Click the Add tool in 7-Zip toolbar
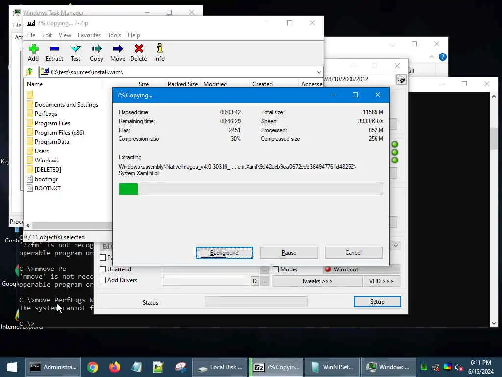The image size is (502, 377). pos(33,53)
